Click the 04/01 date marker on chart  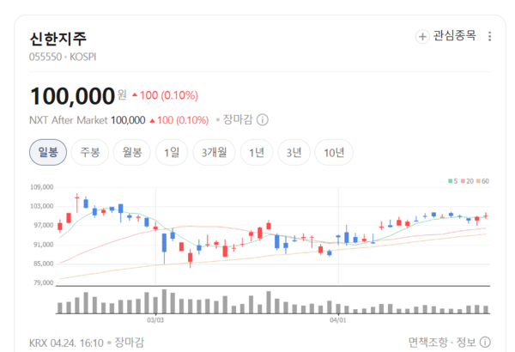(x=338, y=320)
